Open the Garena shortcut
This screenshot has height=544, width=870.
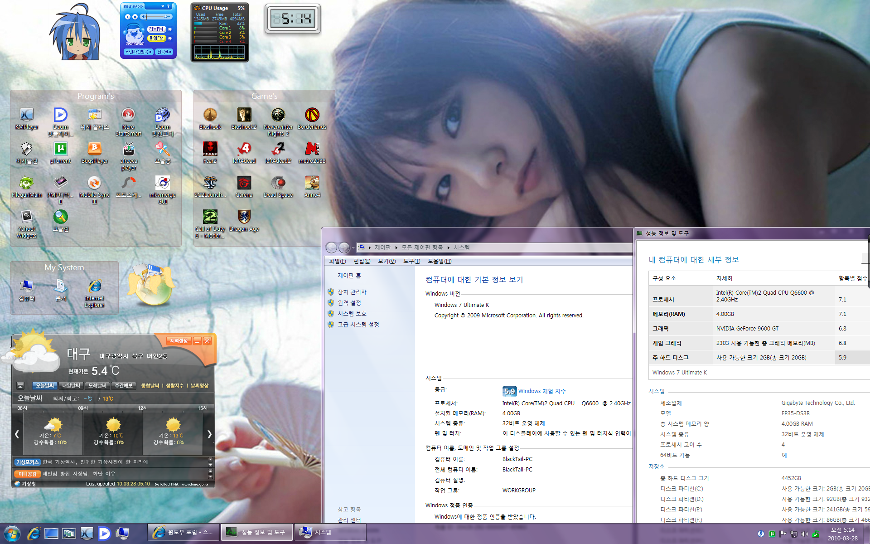click(244, 187)
